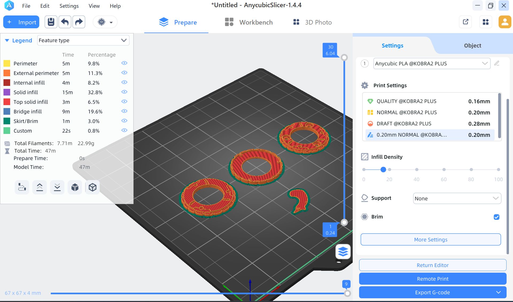This screenshot has height=302, width=513.
Task: Click the travel path view icon
Action: pyautogui.click(x=22, y=187)
